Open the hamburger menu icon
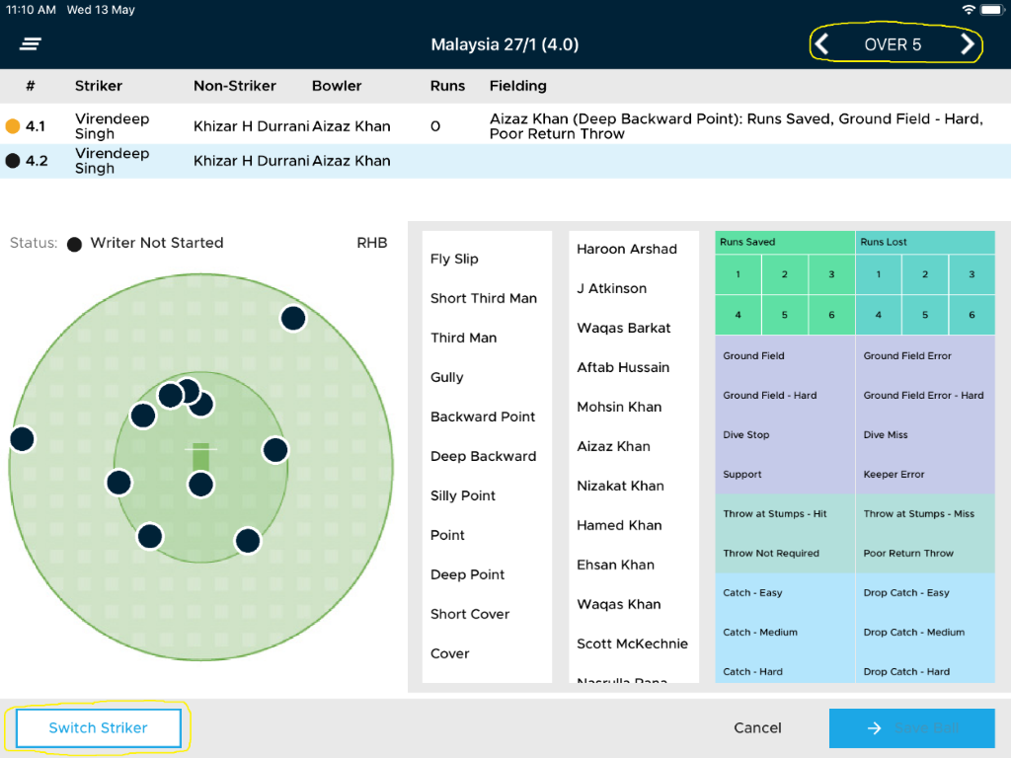 click(x=31, y=44)
